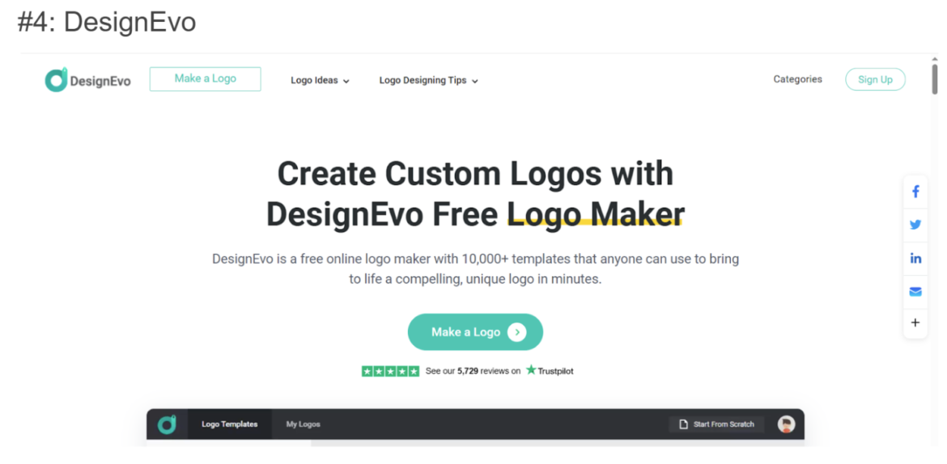The width and height of the screenshot is (947, 464).
Task: Switch to the Logo Templates tab
Action: [230, 424]
